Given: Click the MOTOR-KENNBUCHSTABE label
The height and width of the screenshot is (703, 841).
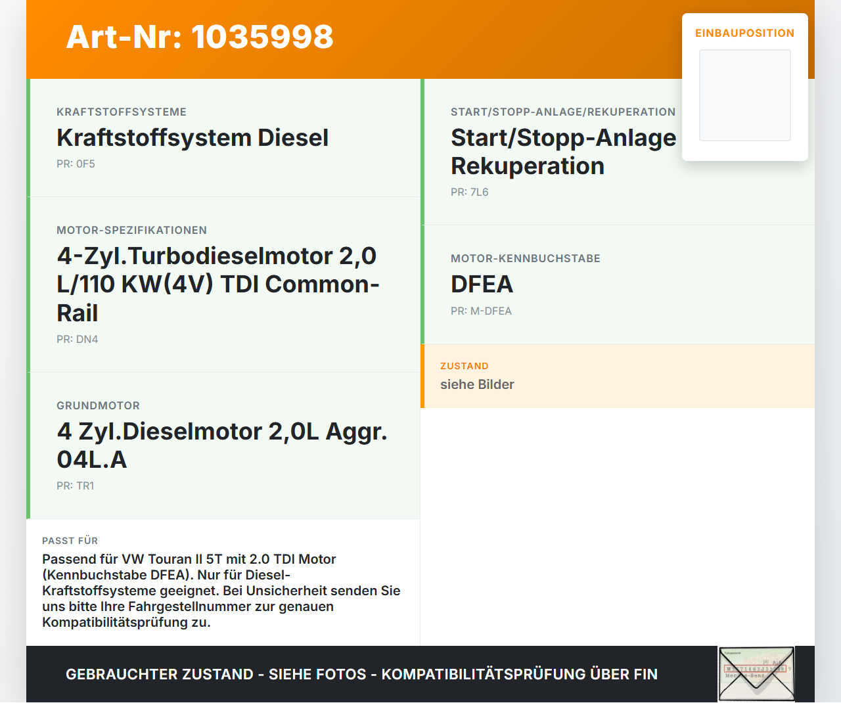Looking at the screenshot, I should [x=526, y=258].
